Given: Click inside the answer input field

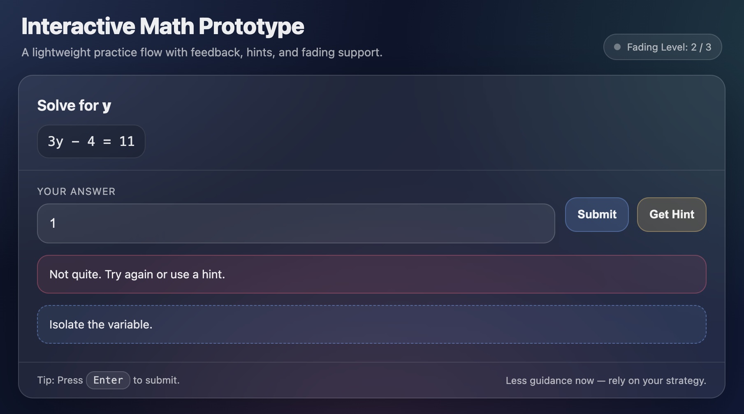Looking at the screenshot, I should [x=296, y=223].
